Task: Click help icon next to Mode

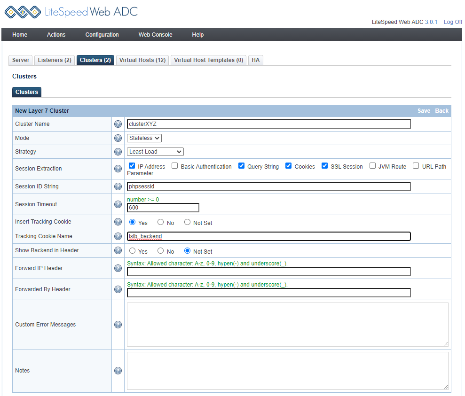Action: tap(118, 138)
